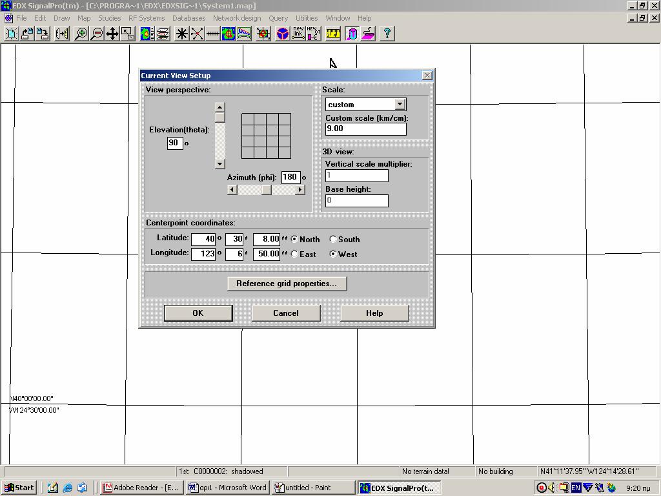Select the yellow ruler measure tool

coord(333,34)
